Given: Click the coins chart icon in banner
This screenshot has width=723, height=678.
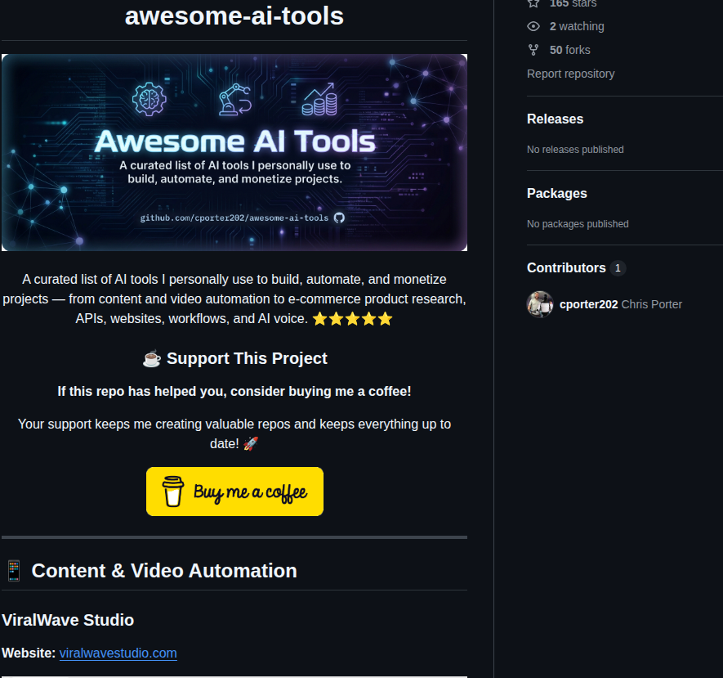Looking at the screenshot, I should (319, 99).
